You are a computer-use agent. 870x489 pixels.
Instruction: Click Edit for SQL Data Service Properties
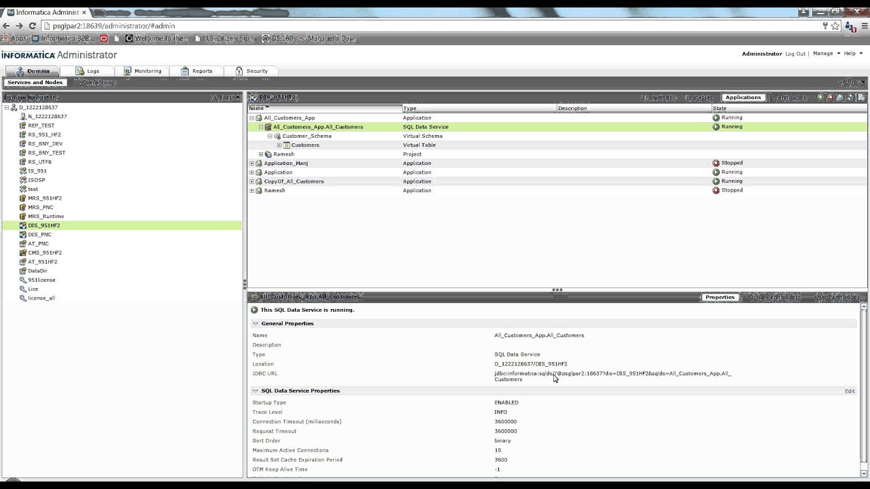click(850, 391)
